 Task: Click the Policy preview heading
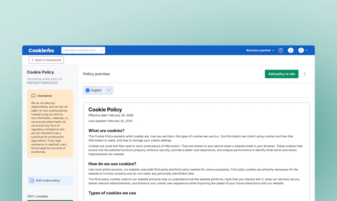tap(96, 74)
